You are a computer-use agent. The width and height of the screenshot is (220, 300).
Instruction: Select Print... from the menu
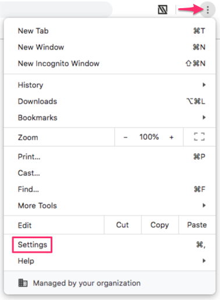click(x=109, y=157)
